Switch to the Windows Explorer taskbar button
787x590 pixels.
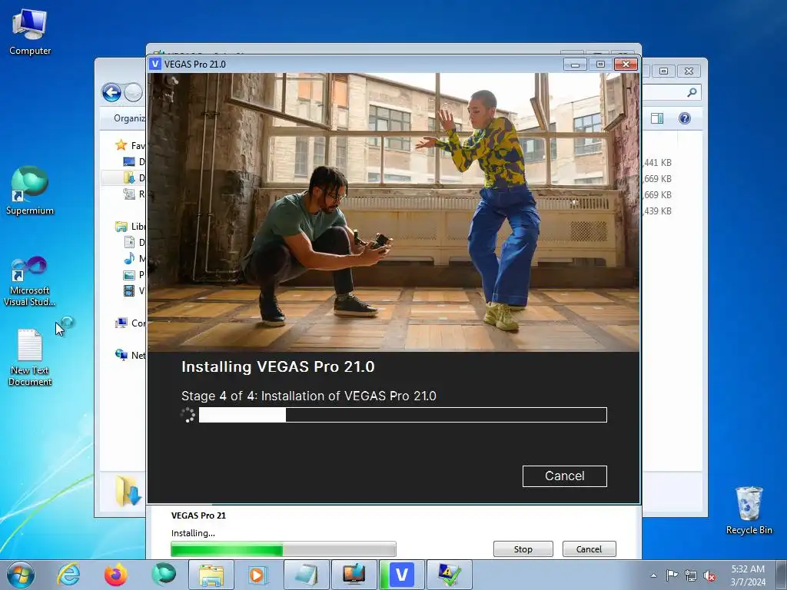pos(211,575)
